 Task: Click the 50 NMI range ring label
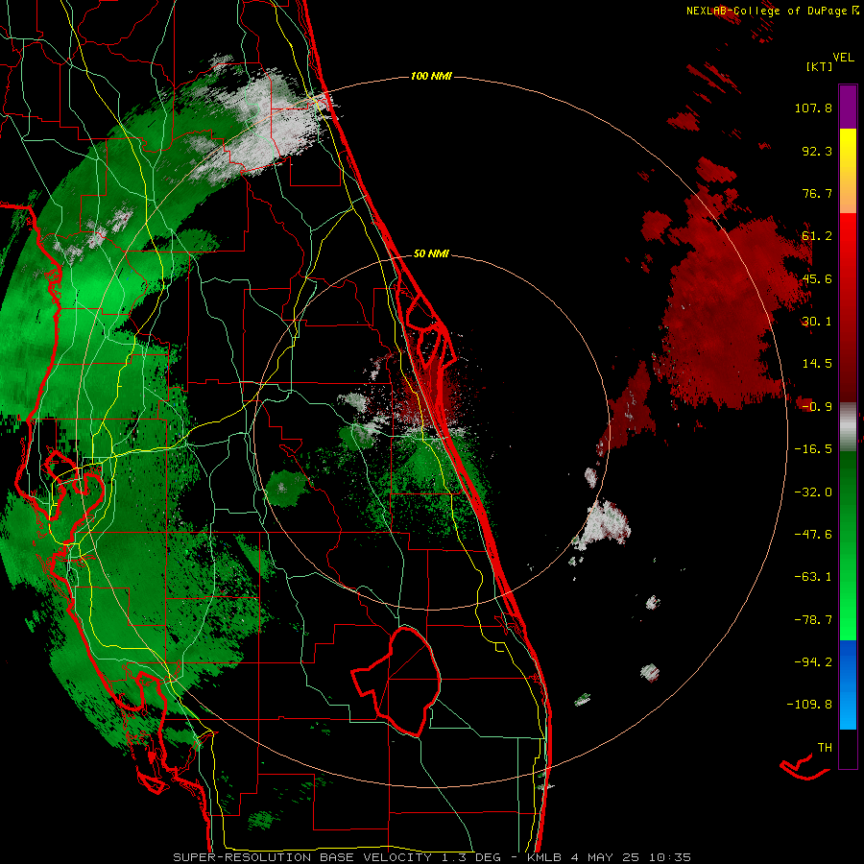tap(431, 254)
